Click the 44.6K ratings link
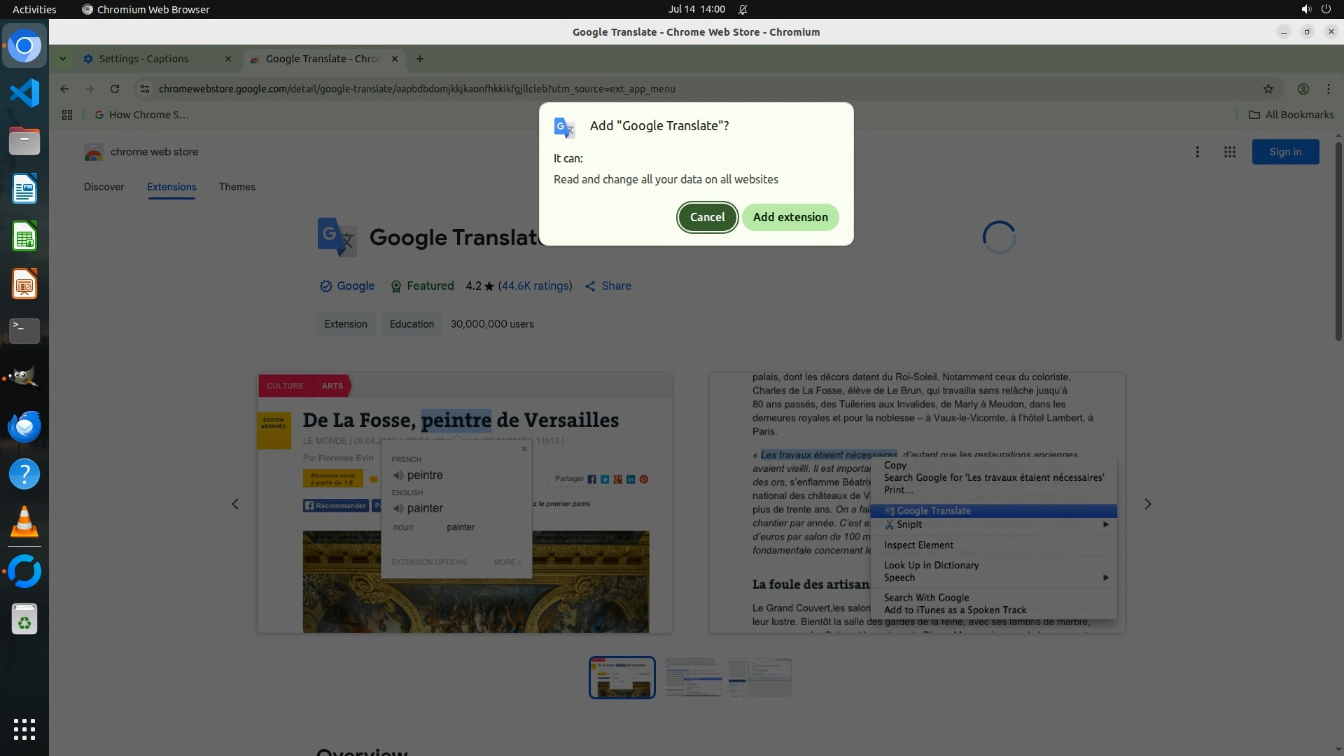 (535, 286)
